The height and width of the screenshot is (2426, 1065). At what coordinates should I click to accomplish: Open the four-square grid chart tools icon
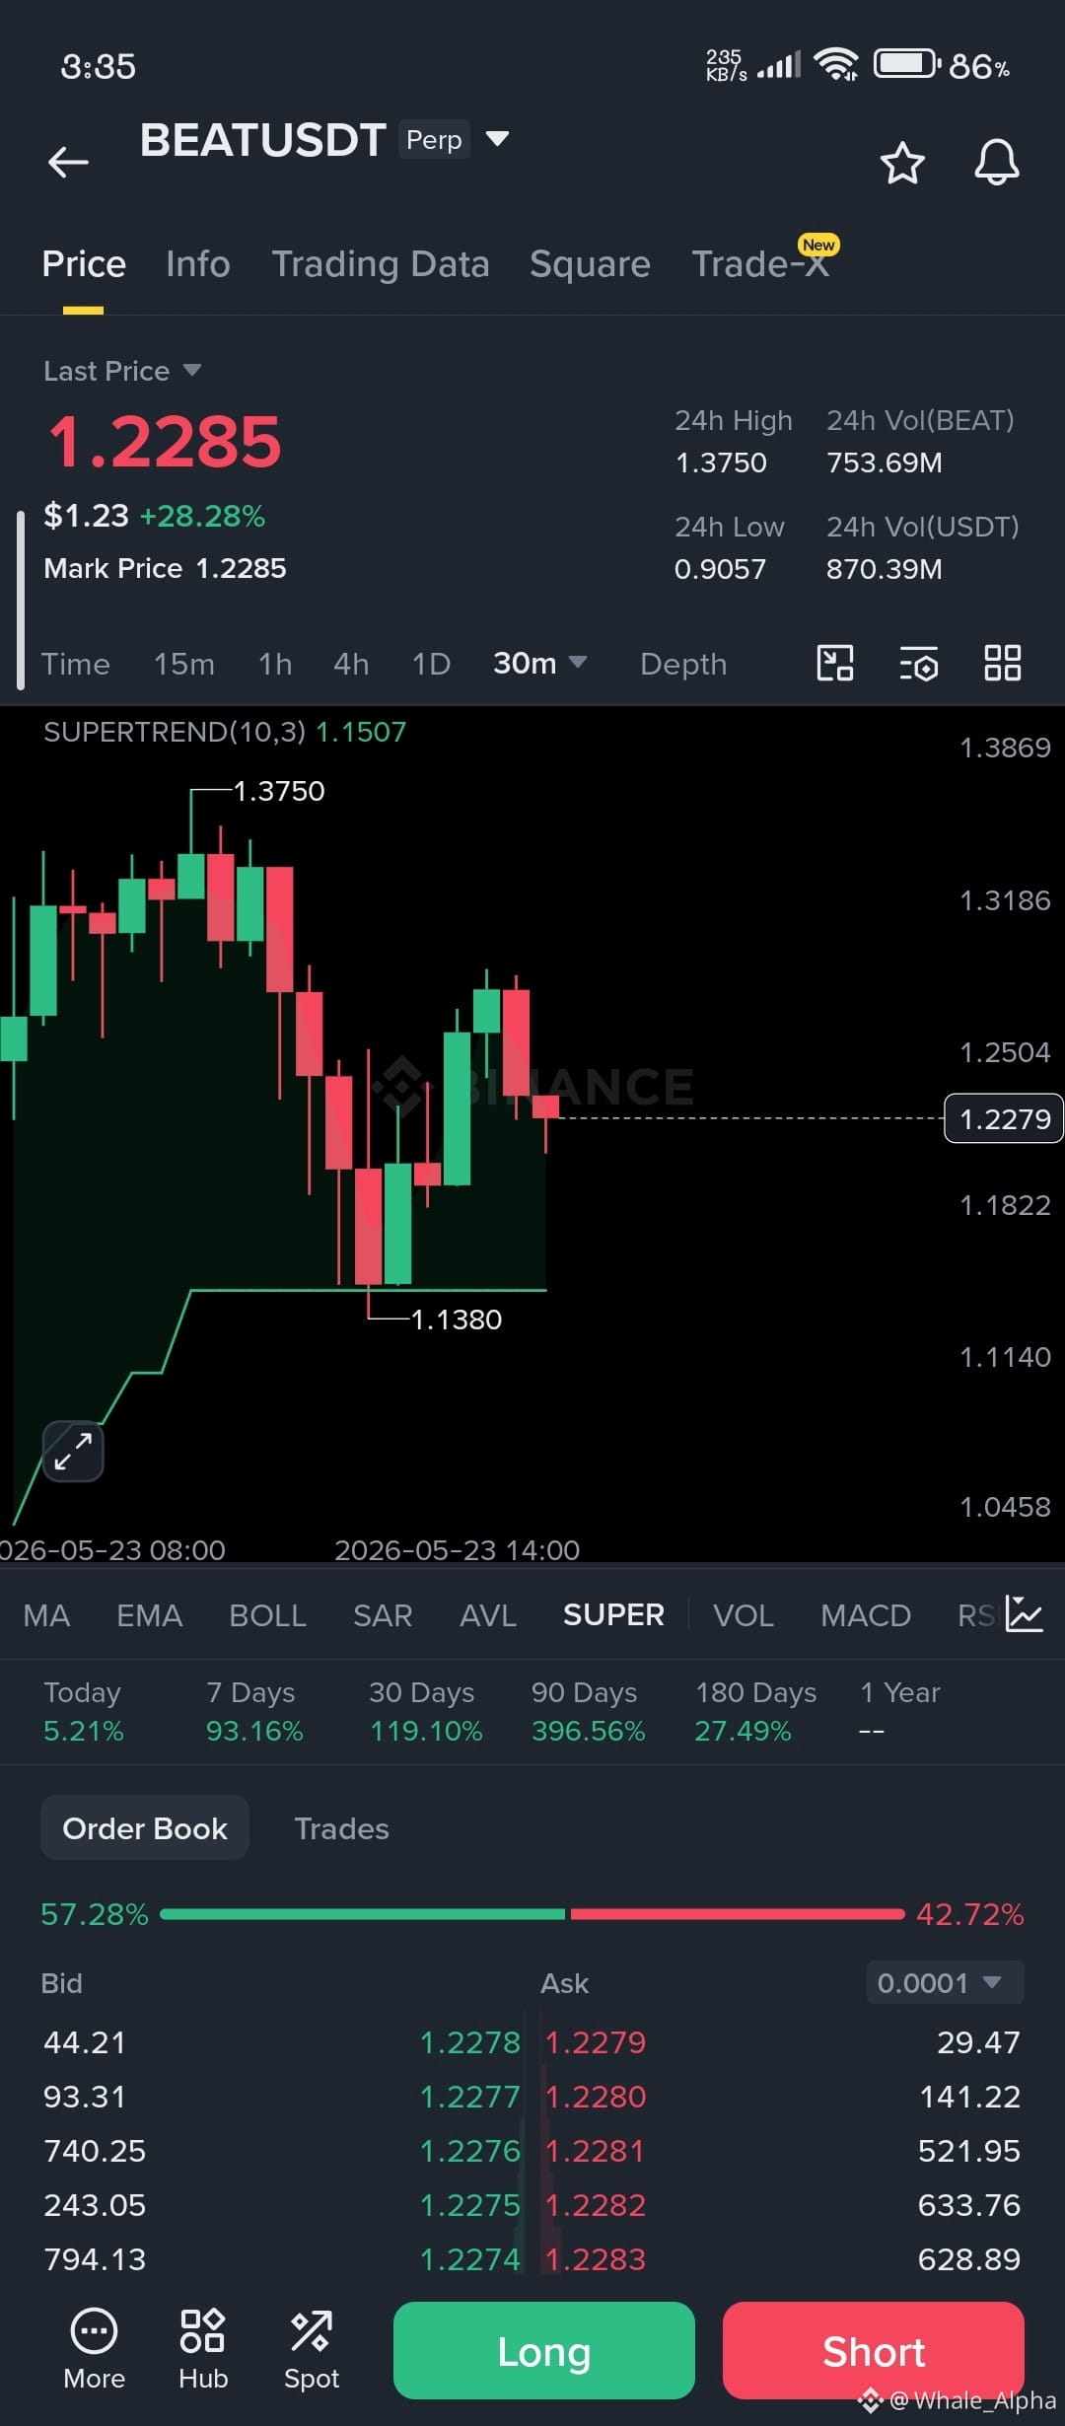[x=1003, y=663]
